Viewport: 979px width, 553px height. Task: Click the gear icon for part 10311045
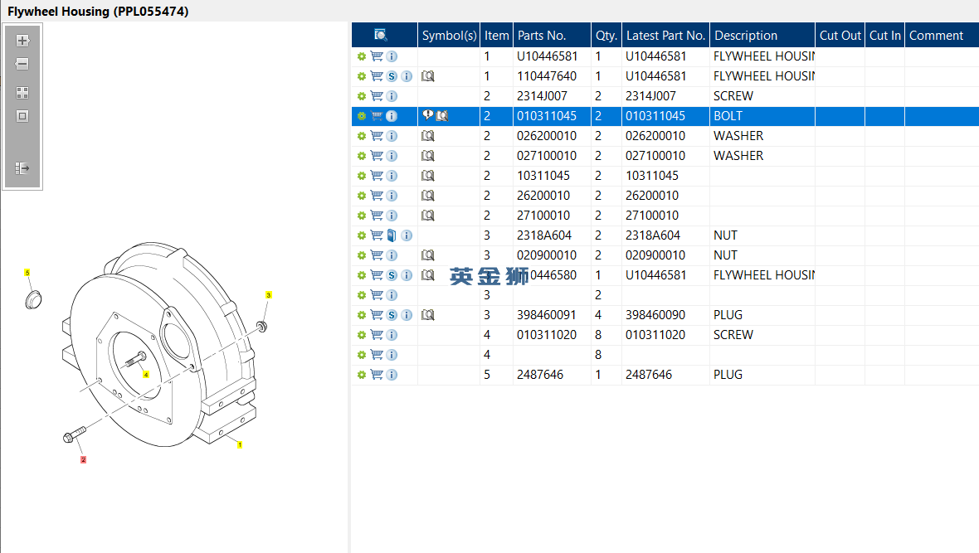tap(362, 176)
